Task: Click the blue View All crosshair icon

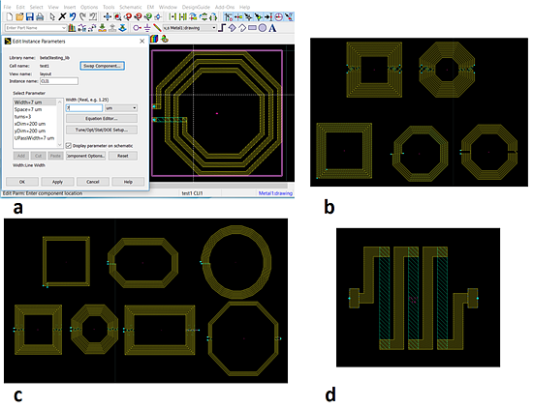Action: tap(108, 16)
